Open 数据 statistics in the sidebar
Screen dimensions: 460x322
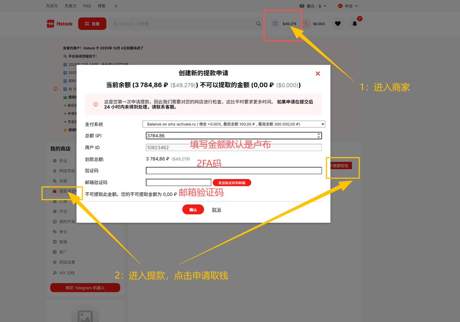63,242
